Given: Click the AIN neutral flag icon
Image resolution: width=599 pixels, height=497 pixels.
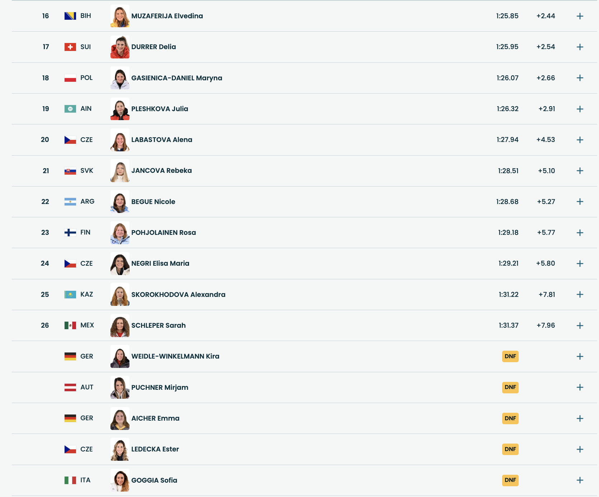Looking at the screenshot, I should [x=70, y=109].
